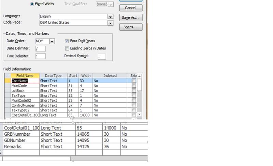
Task: Click the Cancel button
Action: point(130,7)
